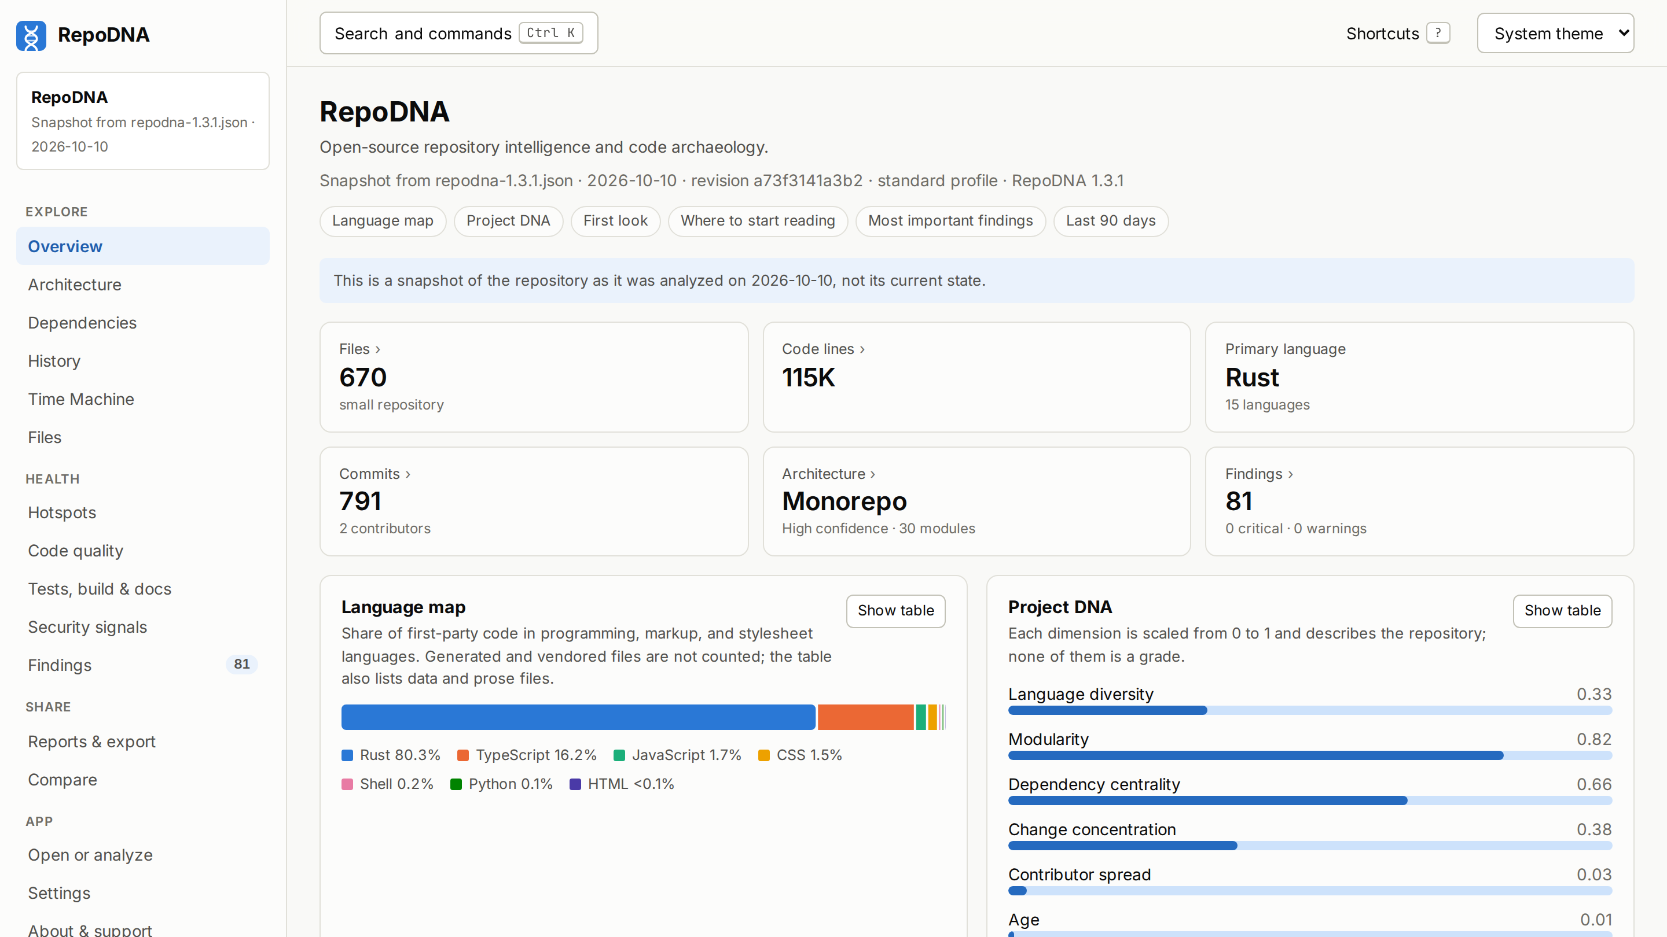Click the Last 90 days chip
The image size is (1667, 937).
[x=1111, y=221]
